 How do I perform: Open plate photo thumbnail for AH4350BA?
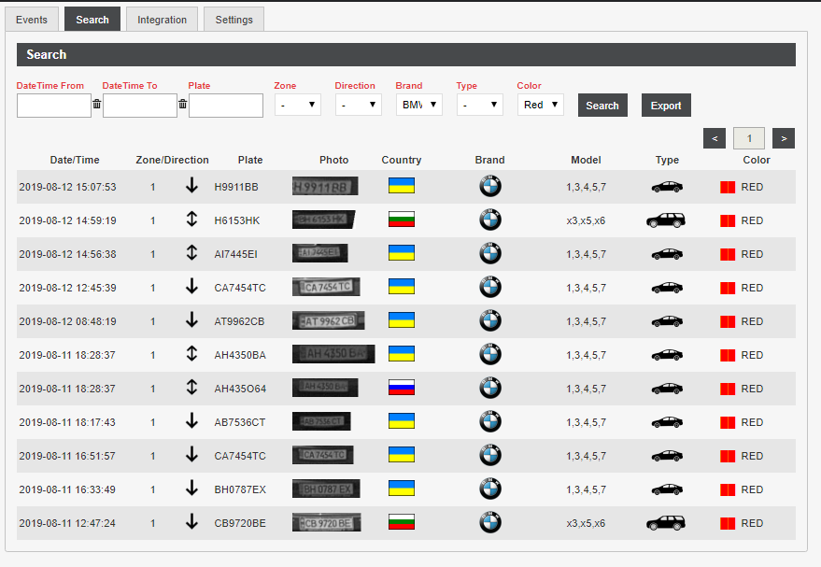point(333,354)
